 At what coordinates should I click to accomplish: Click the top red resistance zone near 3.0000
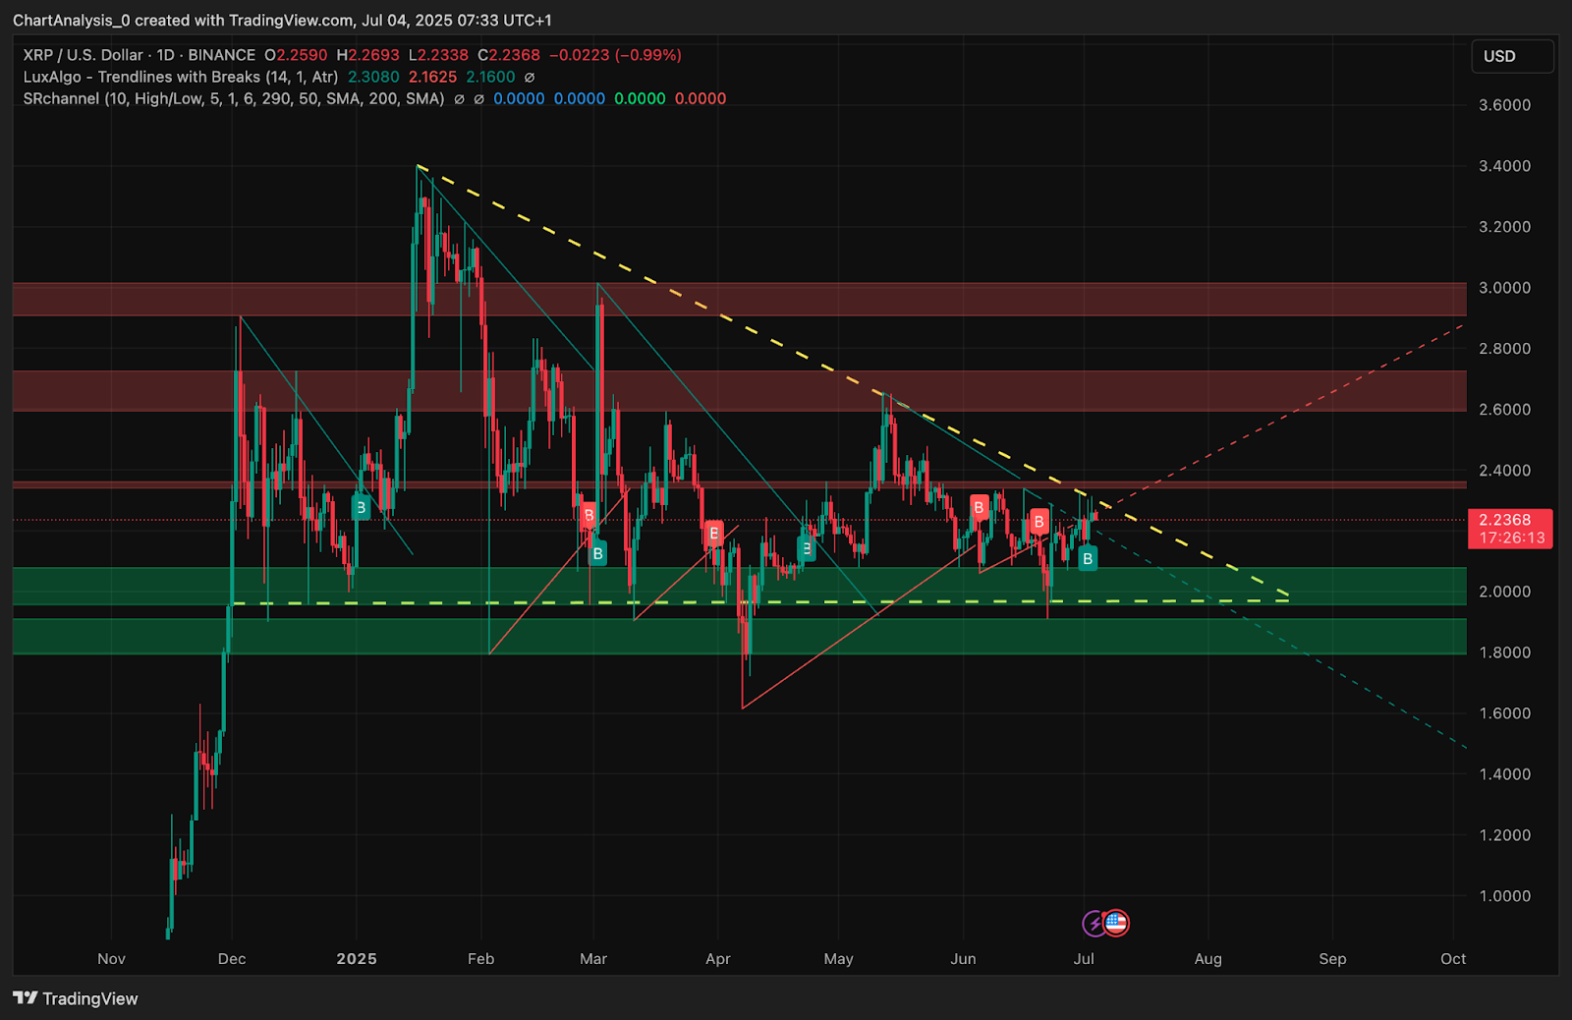click(737, 299)
